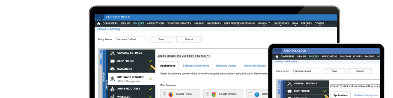Click Basic tier label on laptop
Image resolution: width=393 pixels, height=98 pixels.
point(100,57)
